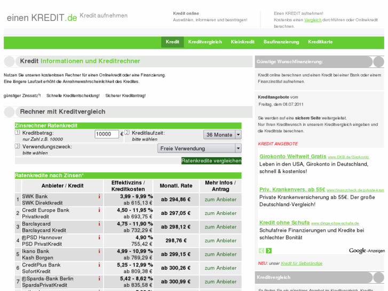Click zum Anbieter for SWK Bank
The height and width of the screenshot is (291, 388).
[x=220, y=199]
